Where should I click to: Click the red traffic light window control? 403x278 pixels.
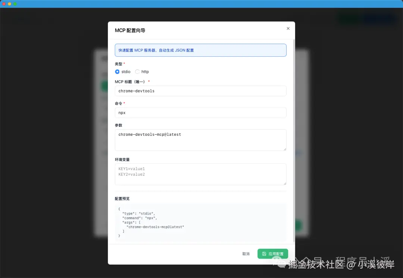[x=4, y=3]
